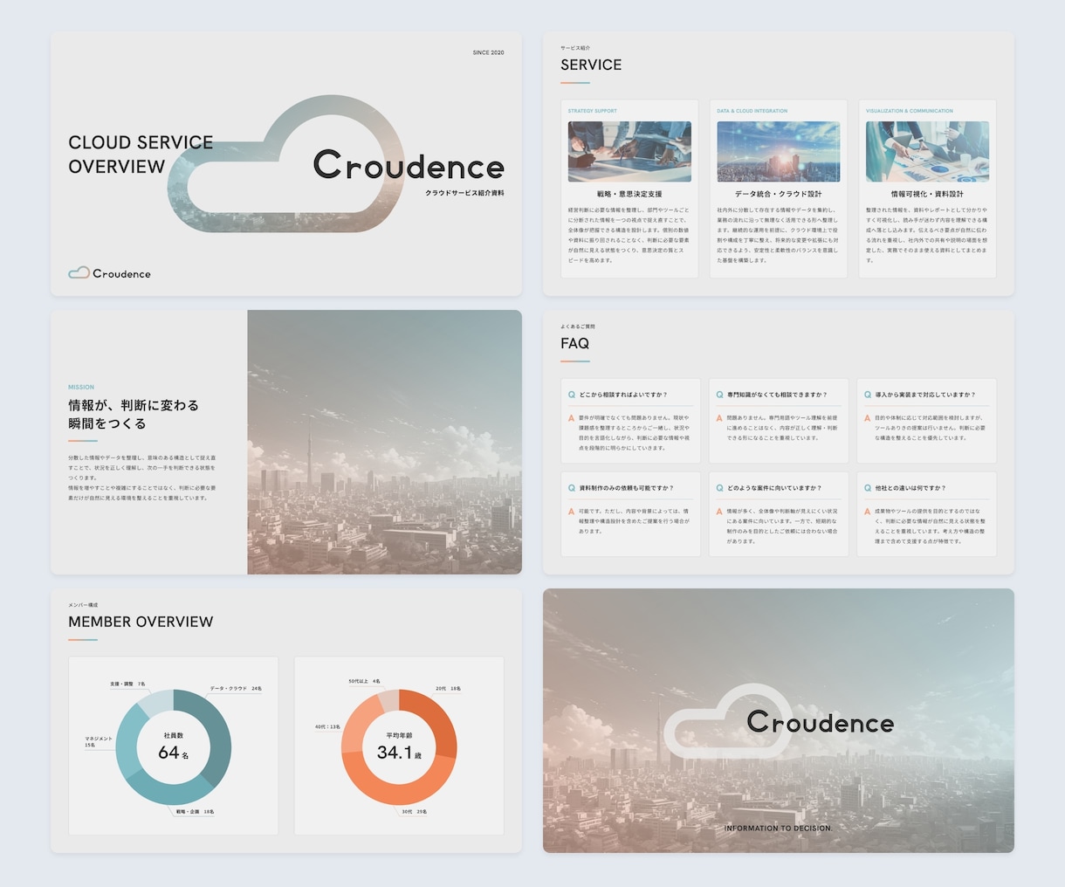The height and width of the screenshot is (887, 1065).
Task: Click the SERVICE slide heading
Action: tap(591, 65)
